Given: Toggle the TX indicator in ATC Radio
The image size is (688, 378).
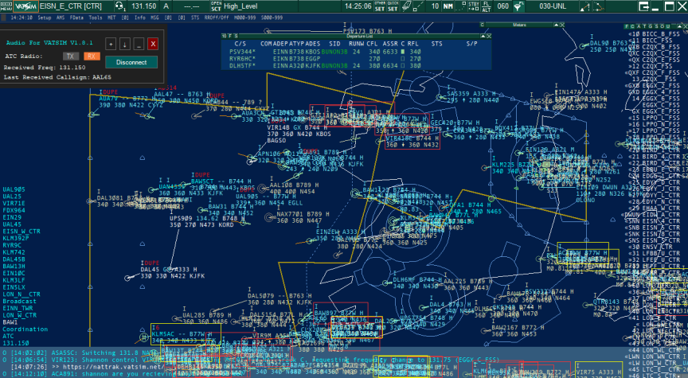Looking at the screenshot, I should click(x=70, y=57).
